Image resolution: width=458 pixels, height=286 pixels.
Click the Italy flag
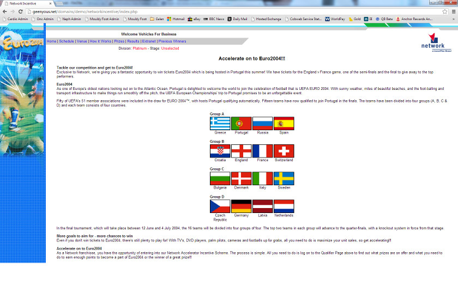coord(263,179)
